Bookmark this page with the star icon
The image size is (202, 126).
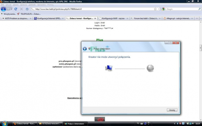(155, 9)
